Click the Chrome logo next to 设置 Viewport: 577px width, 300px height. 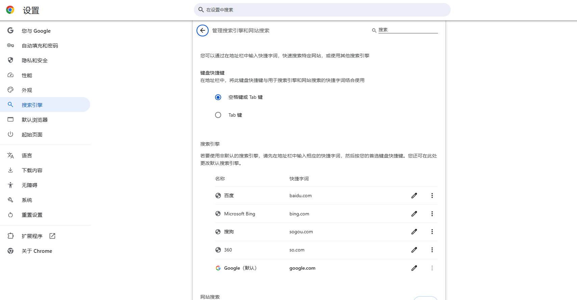(x=10, y=10)
